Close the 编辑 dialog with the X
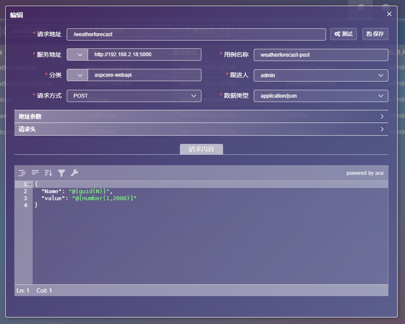 (389, 14)
